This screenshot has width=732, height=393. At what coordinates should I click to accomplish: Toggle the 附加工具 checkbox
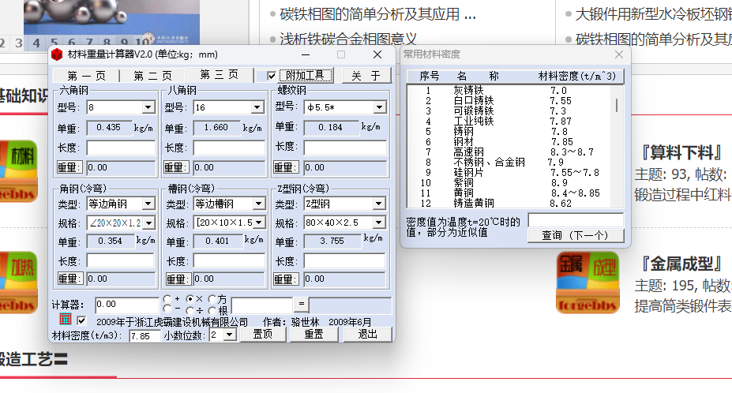272,76
